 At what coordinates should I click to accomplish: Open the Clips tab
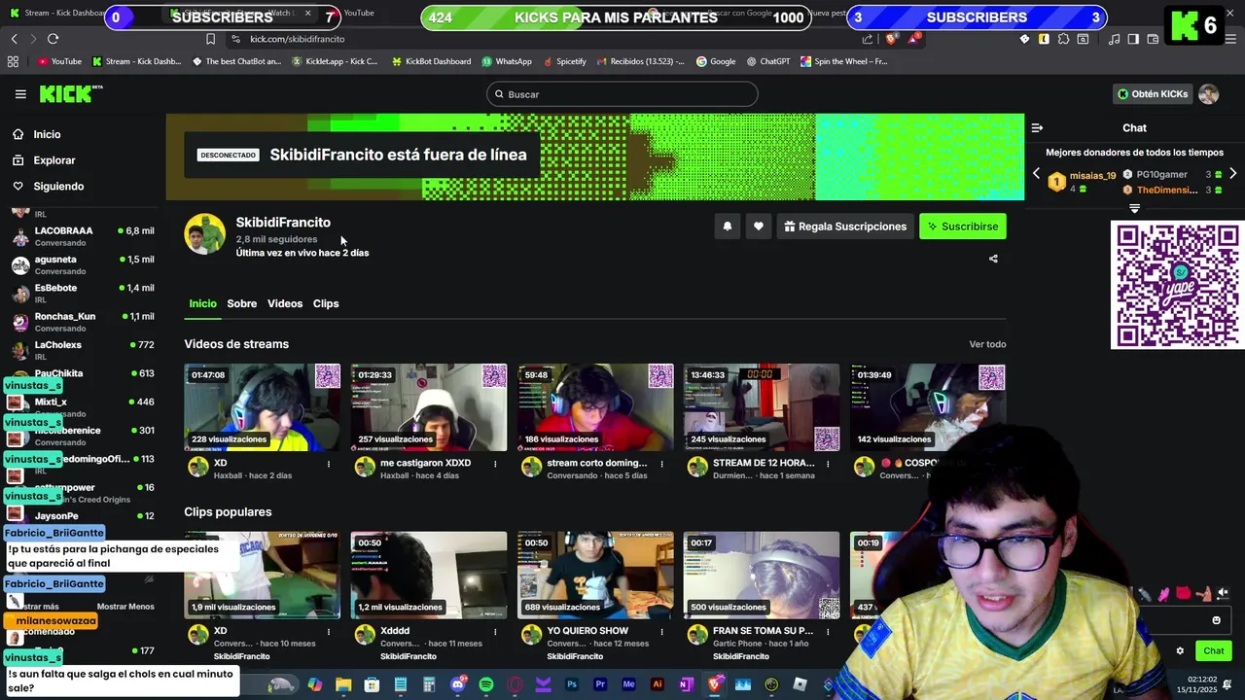326,303
